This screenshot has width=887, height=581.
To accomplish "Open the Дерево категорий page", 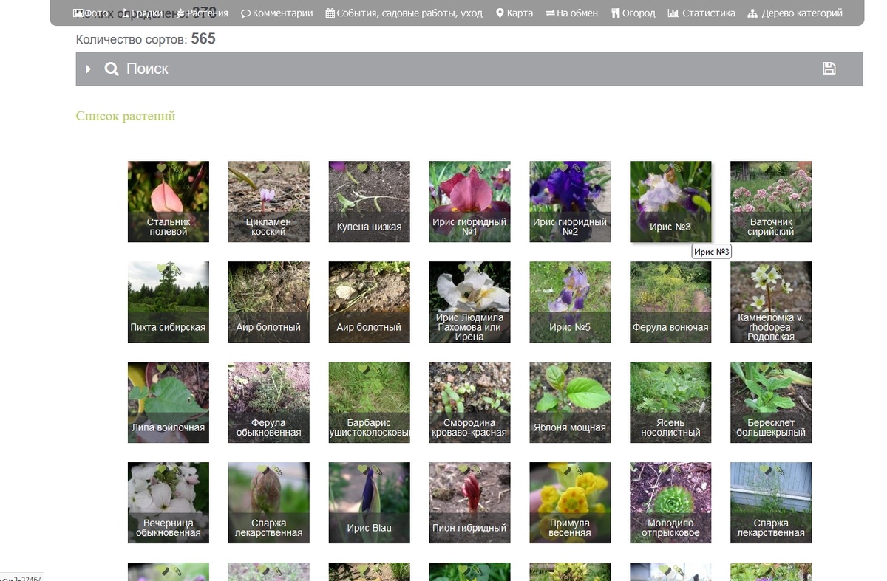I will click(x=795, y=13).
